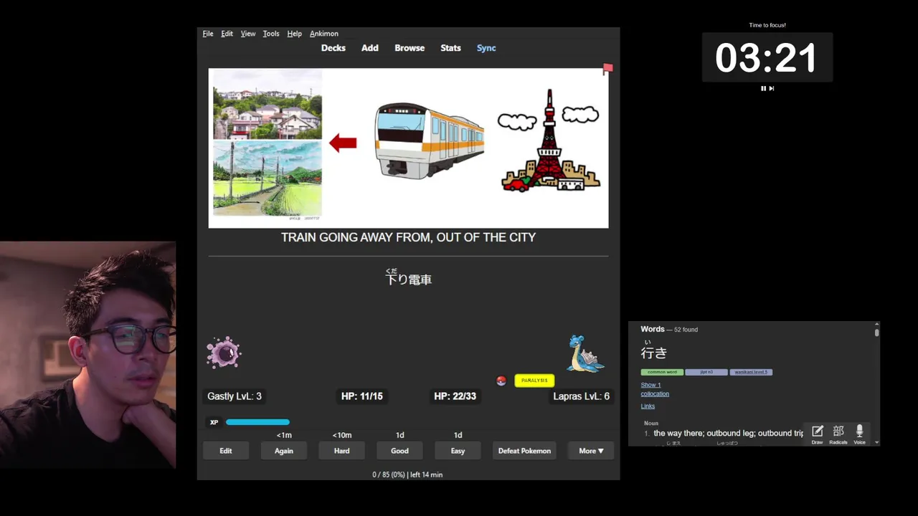Click the '0 / 85 (0%) | left 14 min' status

coord(407,474)
